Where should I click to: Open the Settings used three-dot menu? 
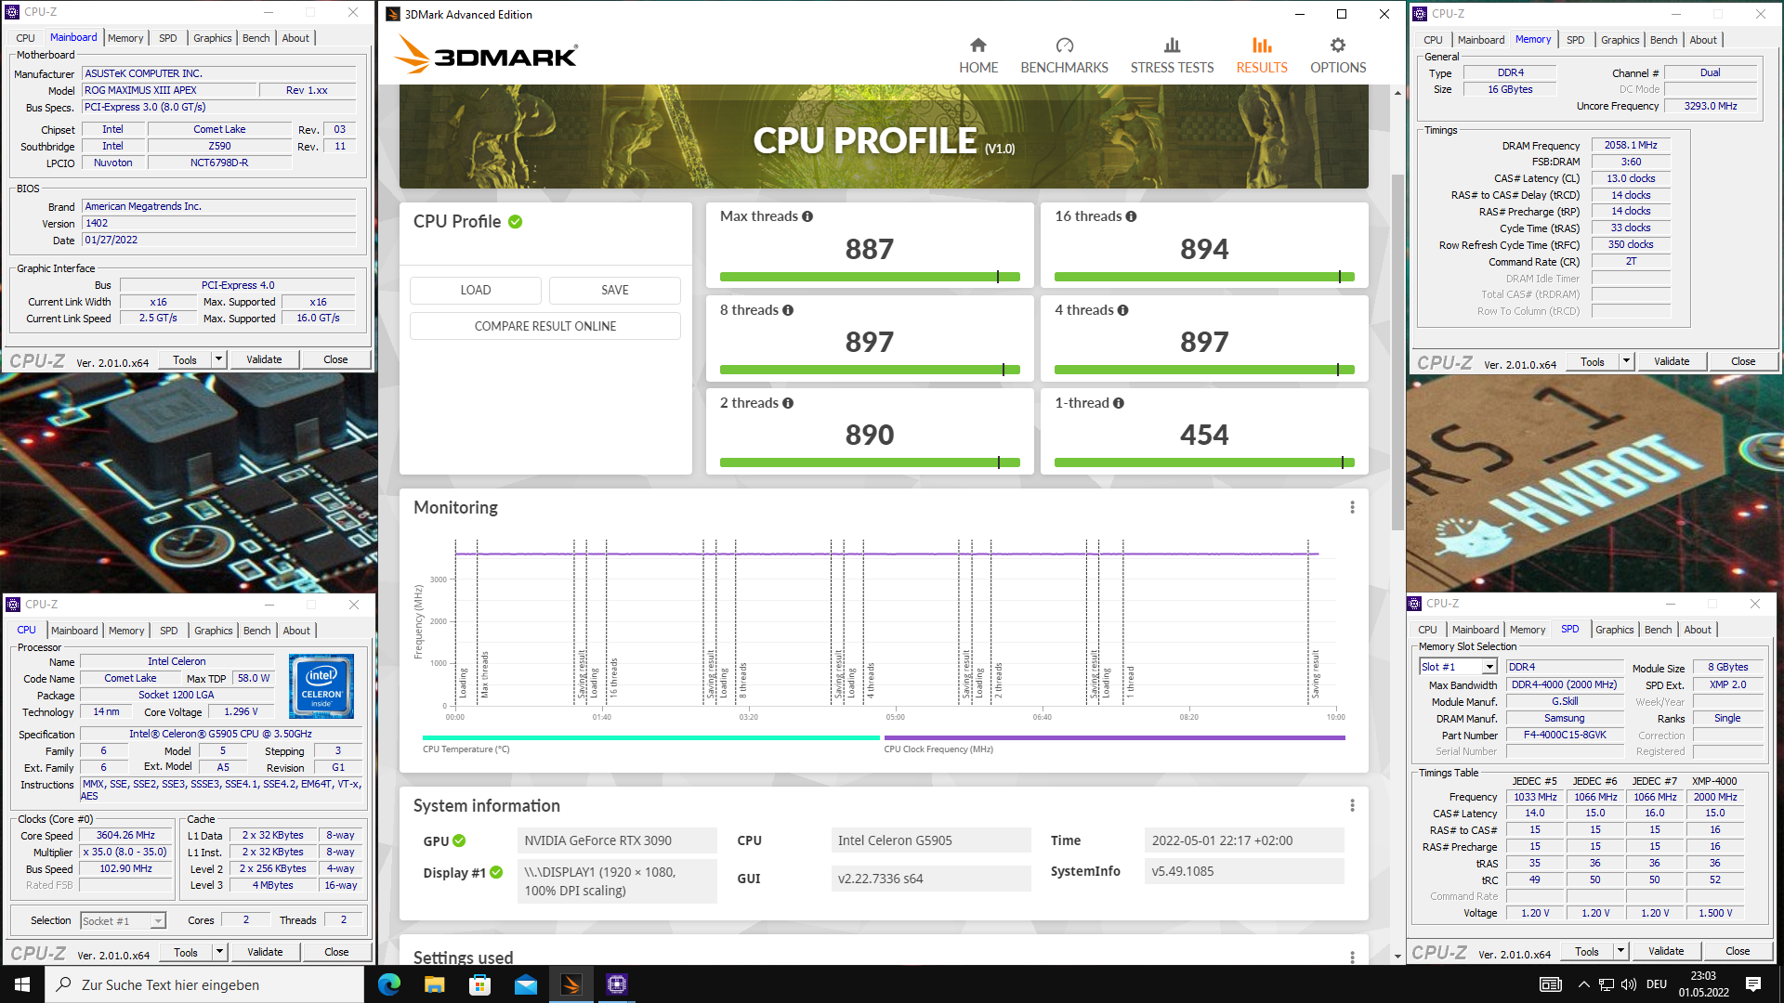point(1352,957)
